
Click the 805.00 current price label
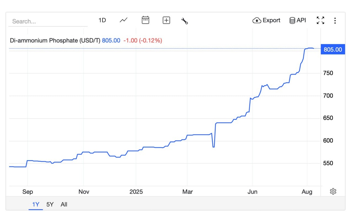click(x=333, y=50)
